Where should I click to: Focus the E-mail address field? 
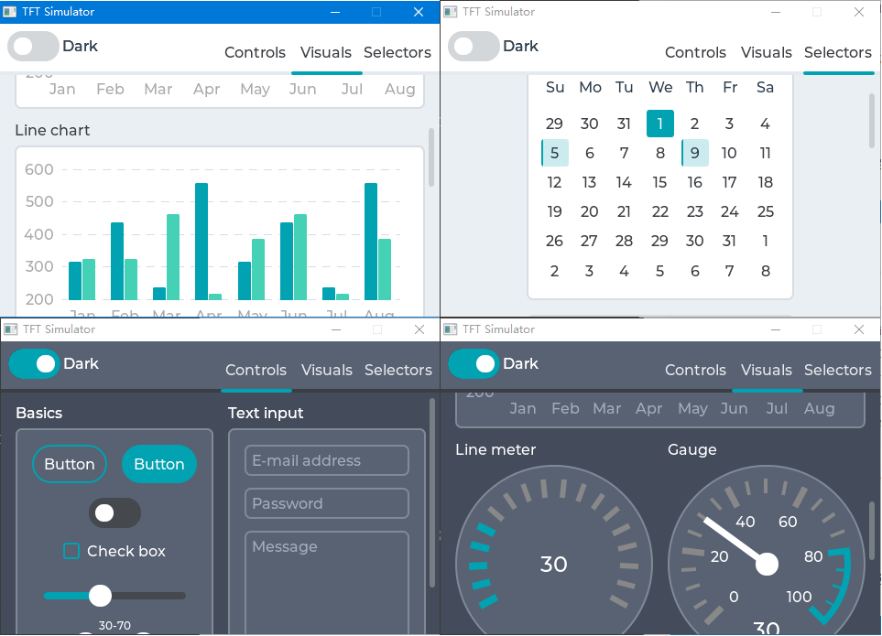(326, 461)
